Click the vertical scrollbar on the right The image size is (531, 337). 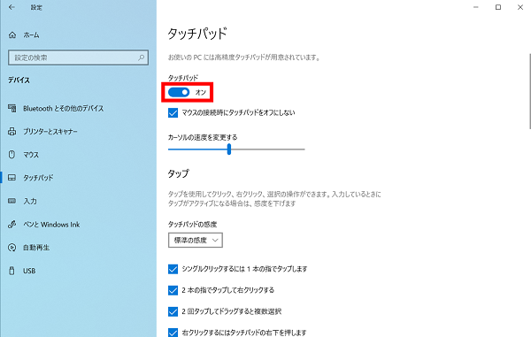click(529, 91)
